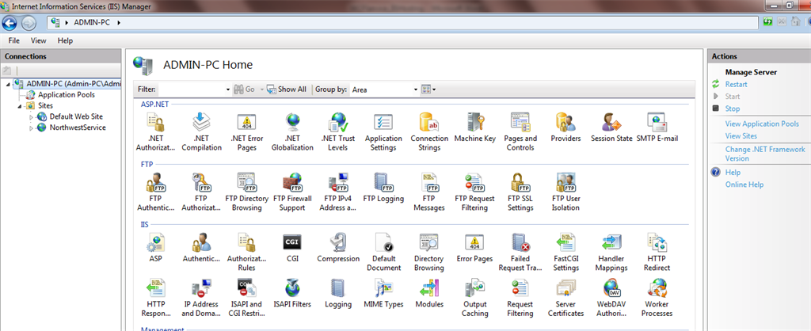Open IIS Error Pages feature
The image size is (811, 331).
coord(475,248)
